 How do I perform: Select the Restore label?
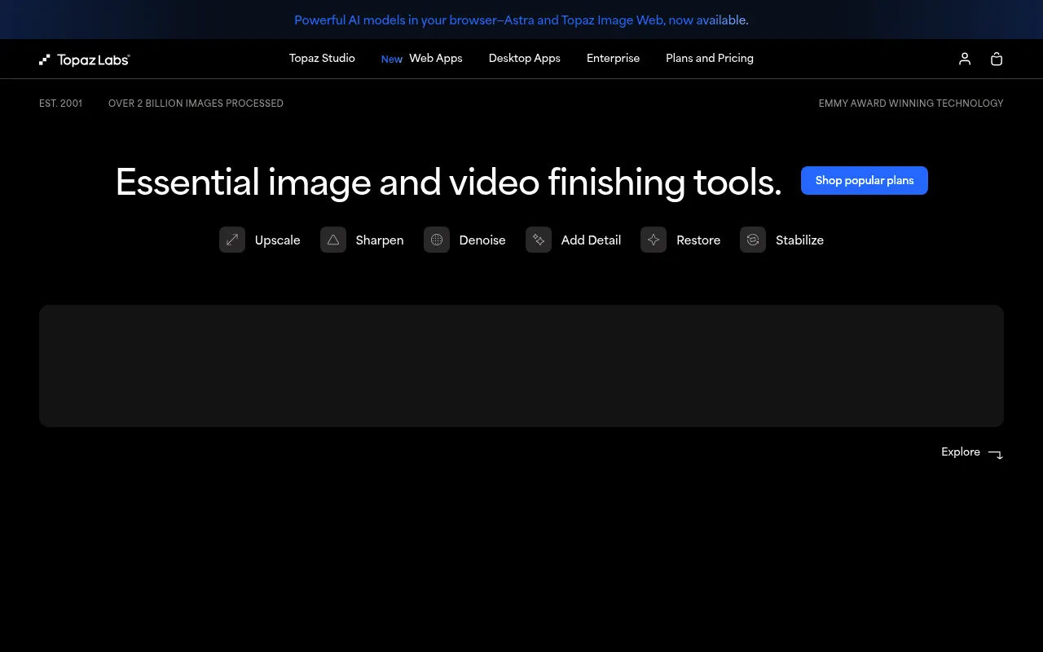[x=698, y=240]
